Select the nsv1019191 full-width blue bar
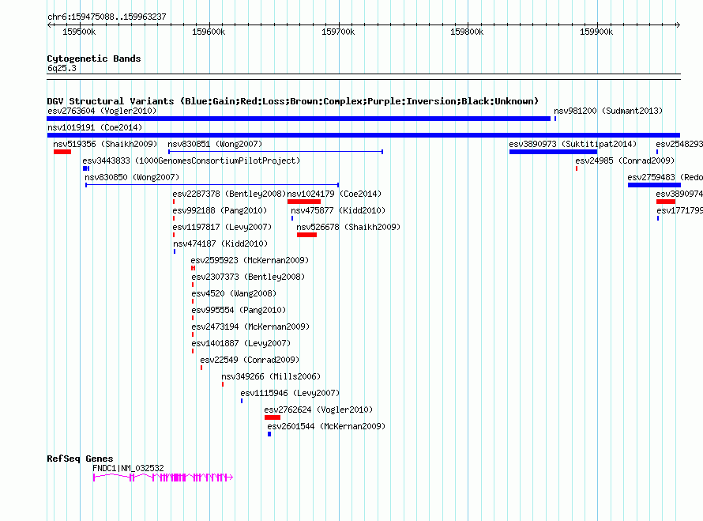The image size is (703, 521). 363,135
